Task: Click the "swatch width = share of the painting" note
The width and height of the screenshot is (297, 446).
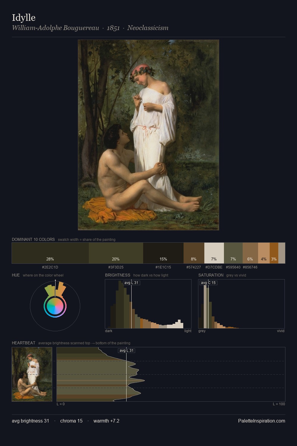Action: (87, 240)
